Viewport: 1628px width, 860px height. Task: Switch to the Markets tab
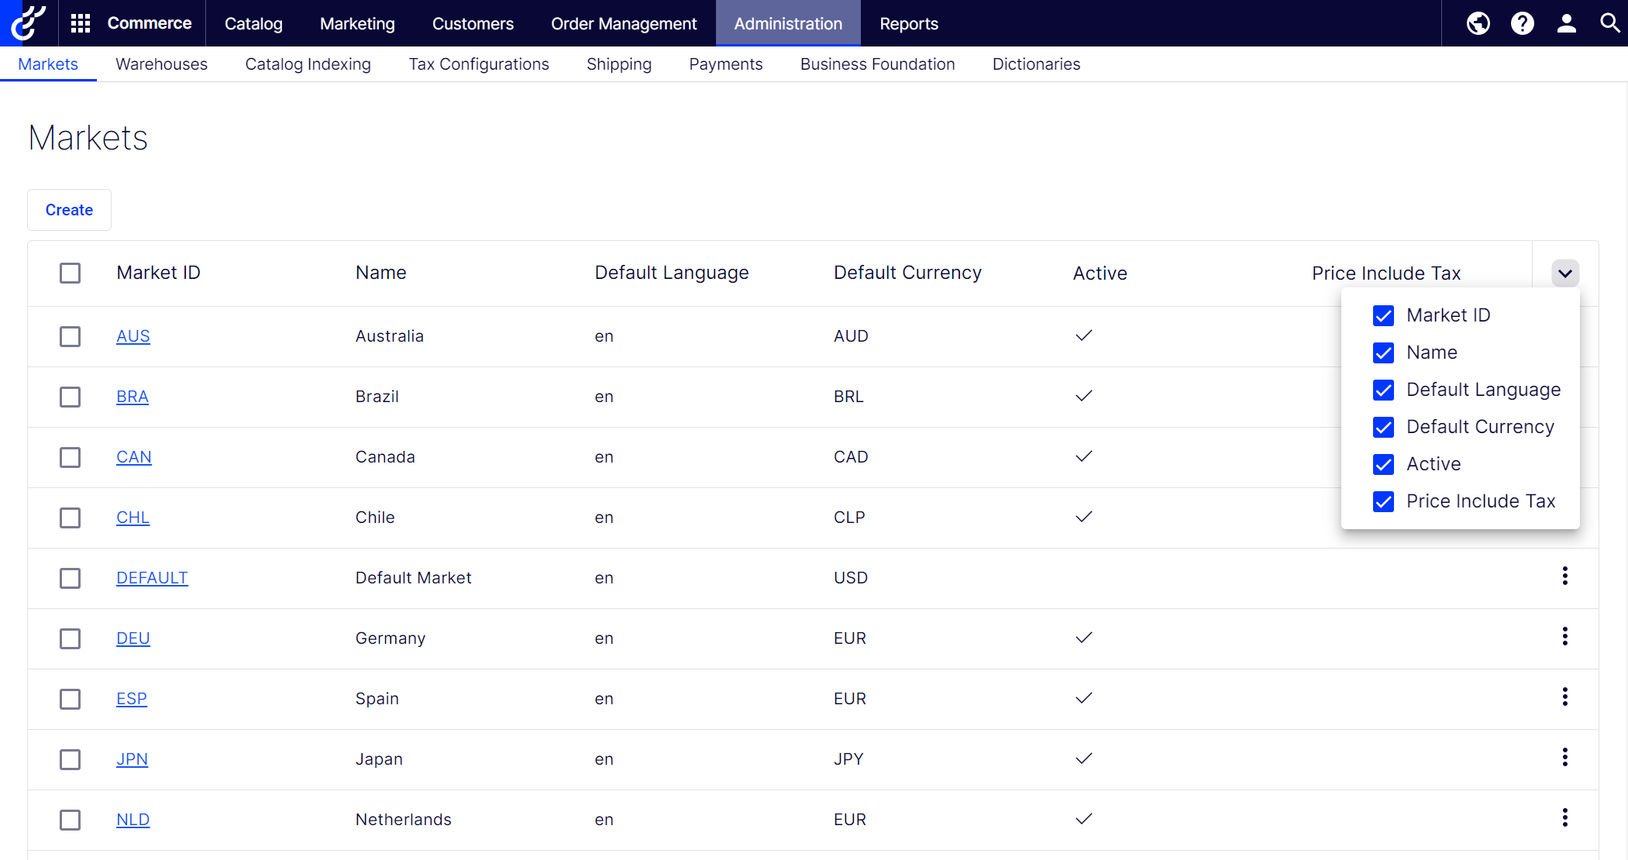(x=48, y=64)
